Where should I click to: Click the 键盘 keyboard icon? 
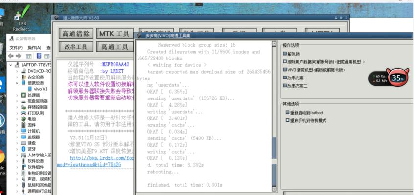click(x=23, y=143)
